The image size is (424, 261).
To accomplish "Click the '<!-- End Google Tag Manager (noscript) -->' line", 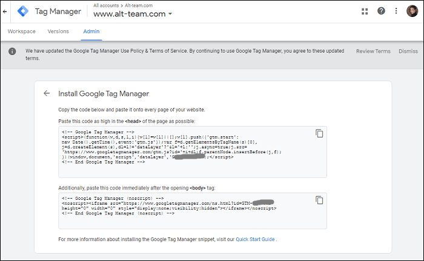I will point(118,213).
